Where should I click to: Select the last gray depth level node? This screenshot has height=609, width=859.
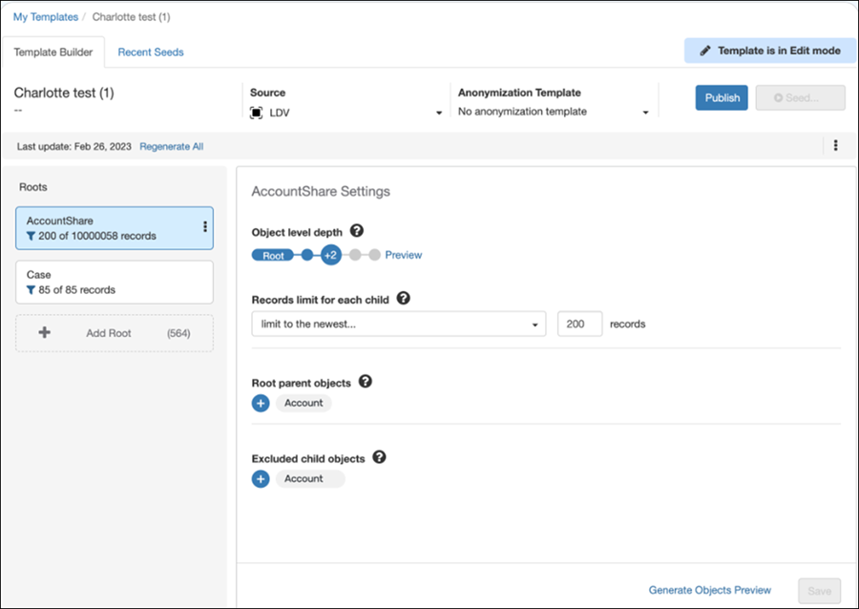[375, 255]
